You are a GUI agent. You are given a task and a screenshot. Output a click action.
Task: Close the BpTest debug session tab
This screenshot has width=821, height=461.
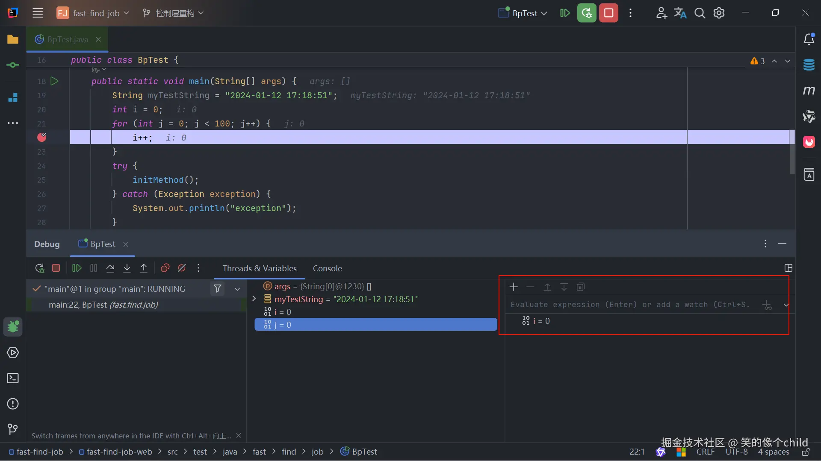coord(126,244)
